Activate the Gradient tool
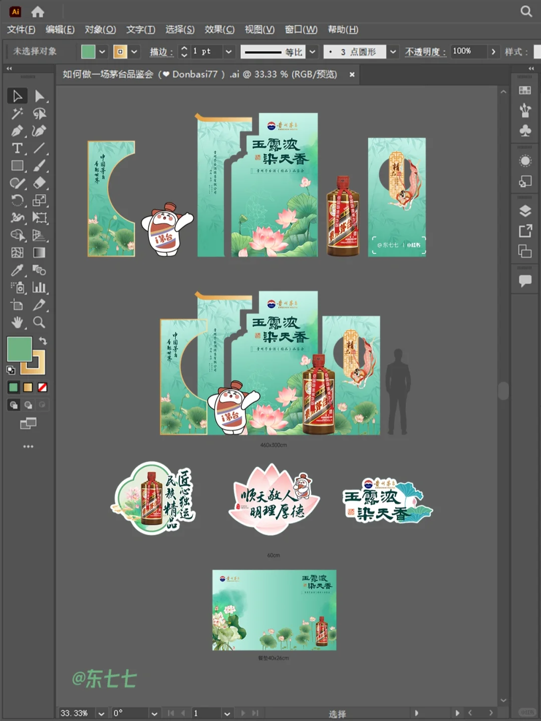The width and height of the screenshot is (541, 721). tap(40, 253)
